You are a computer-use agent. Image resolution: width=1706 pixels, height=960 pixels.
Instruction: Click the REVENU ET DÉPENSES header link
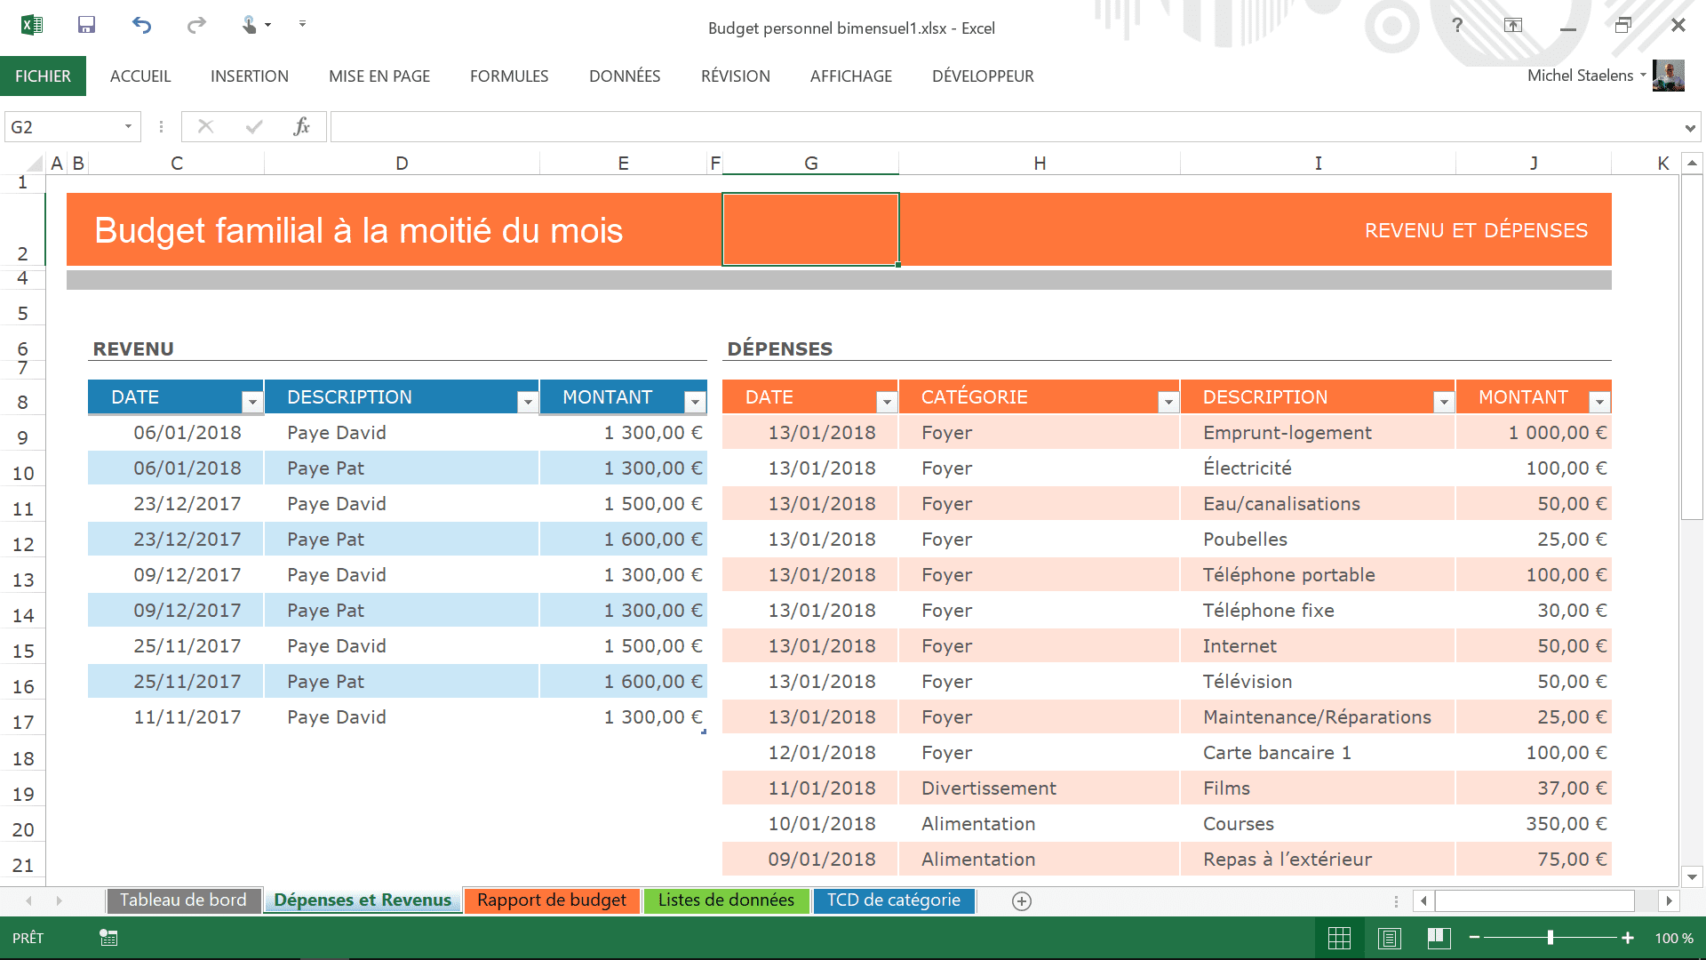coord(1476,231)
